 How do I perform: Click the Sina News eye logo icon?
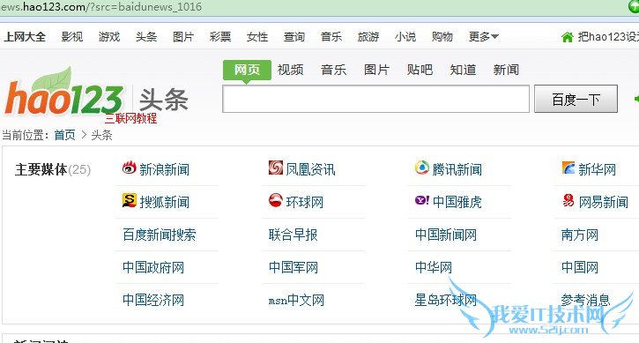tap(130, 168)
